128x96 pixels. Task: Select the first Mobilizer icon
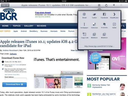94,34
